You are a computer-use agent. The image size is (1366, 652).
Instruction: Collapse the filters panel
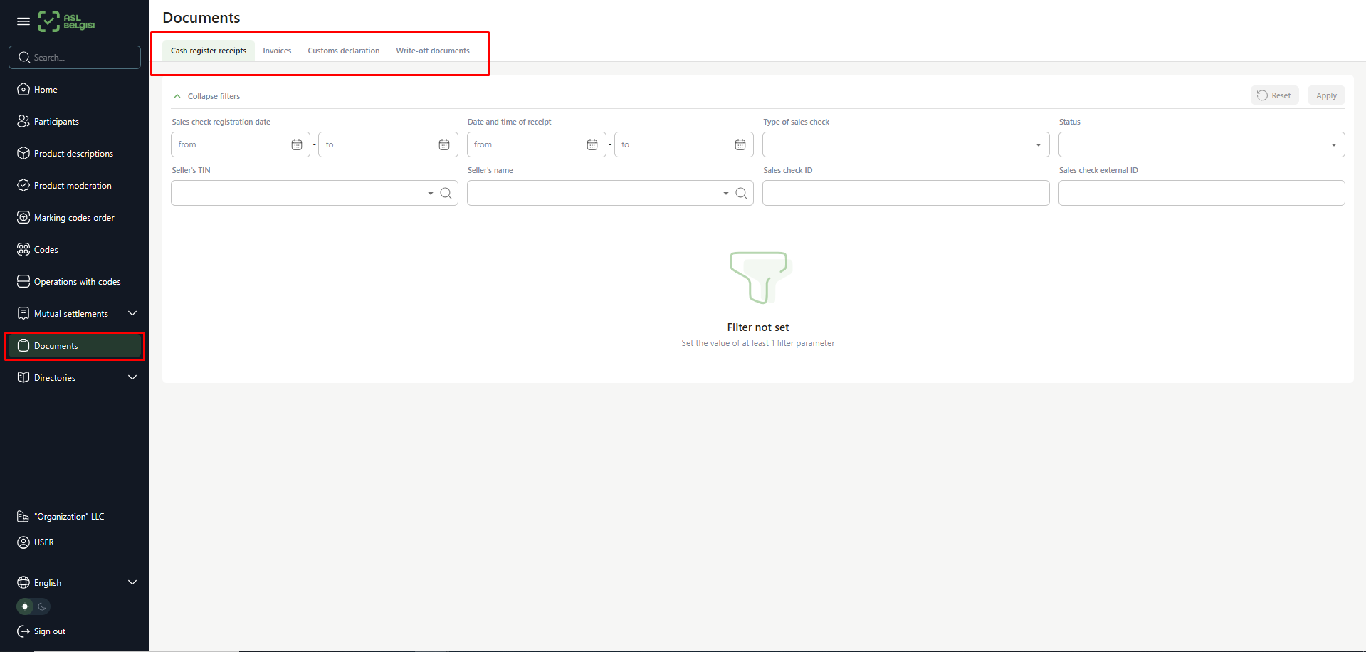206,96
